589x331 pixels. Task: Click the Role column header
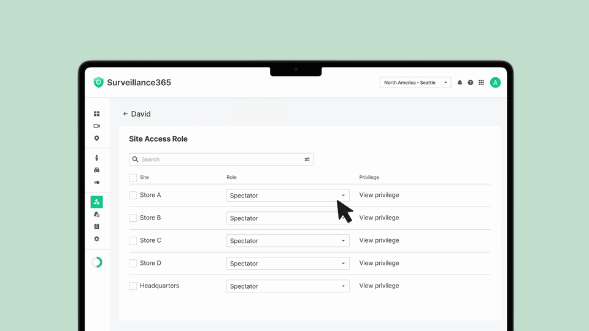pos(231,178)
